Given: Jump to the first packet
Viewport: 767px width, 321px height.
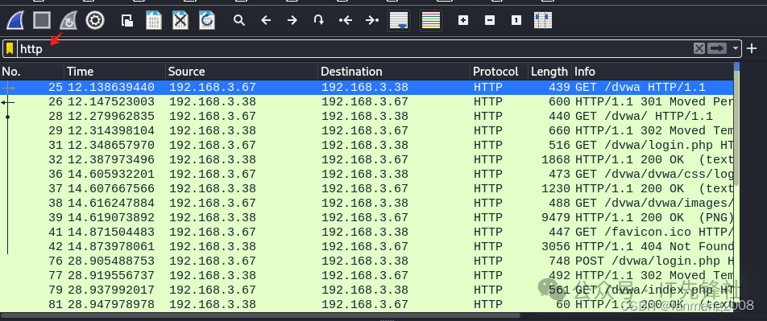Looking at the screenshot, I should (x=346, y=21).
